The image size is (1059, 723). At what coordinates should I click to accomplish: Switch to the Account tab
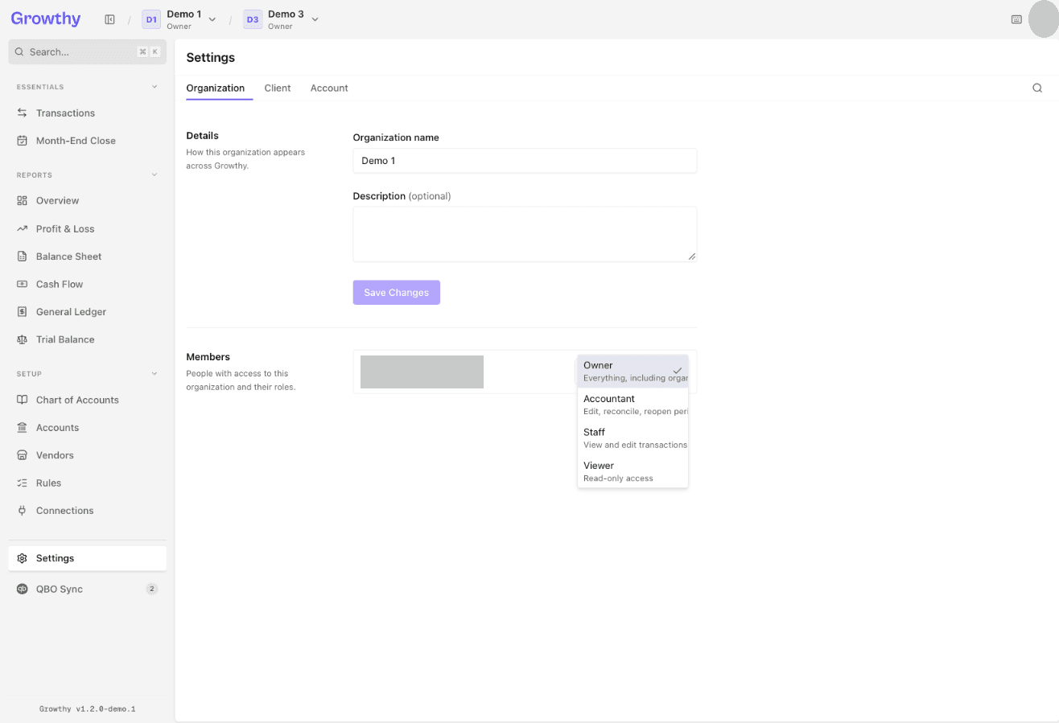click(329, 88)
